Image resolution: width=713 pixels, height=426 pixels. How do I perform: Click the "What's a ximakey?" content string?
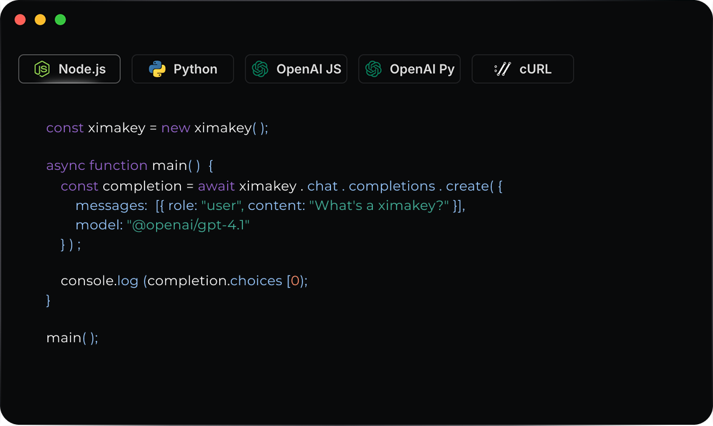click(379, 206)
